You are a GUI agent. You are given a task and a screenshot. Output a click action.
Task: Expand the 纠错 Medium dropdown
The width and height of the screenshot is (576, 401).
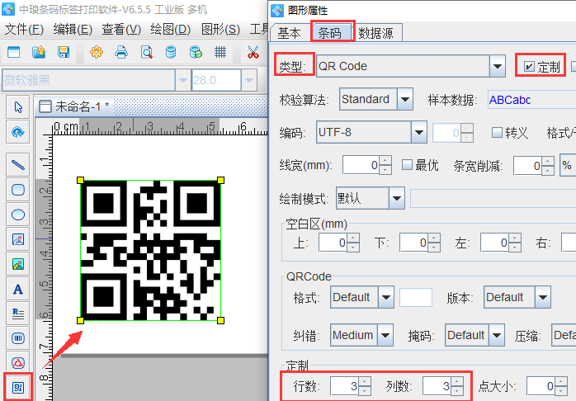coord(385,335)
